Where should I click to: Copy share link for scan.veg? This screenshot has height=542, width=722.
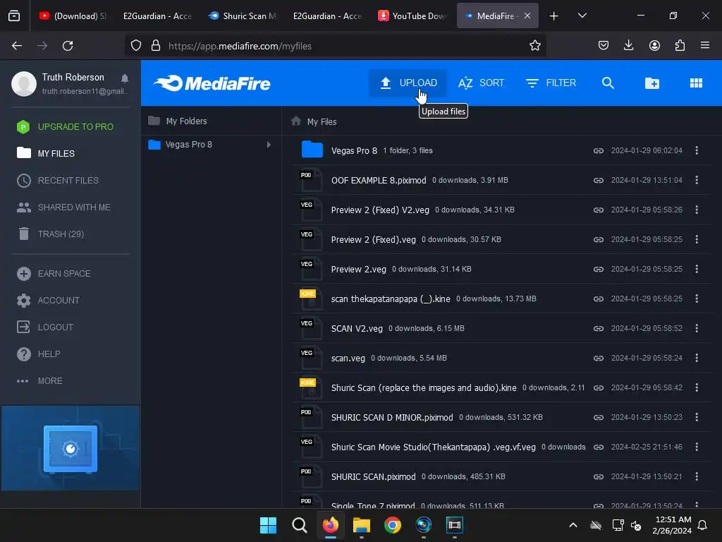pyautogui.click(x=598, y=358)
